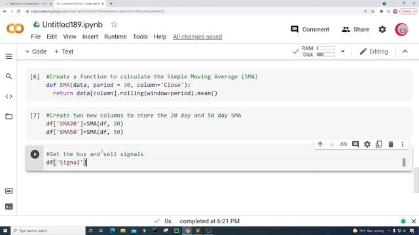Copy link to the cell

click(x=344, y=144)
